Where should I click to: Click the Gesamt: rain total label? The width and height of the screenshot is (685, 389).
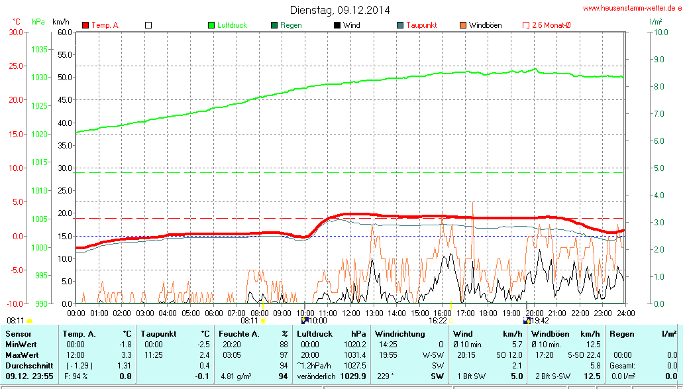point(623,365)
